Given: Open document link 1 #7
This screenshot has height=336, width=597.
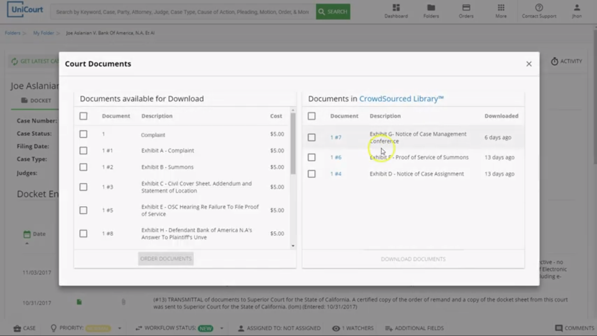Looking at the screenshot, I should click(336, 138).
